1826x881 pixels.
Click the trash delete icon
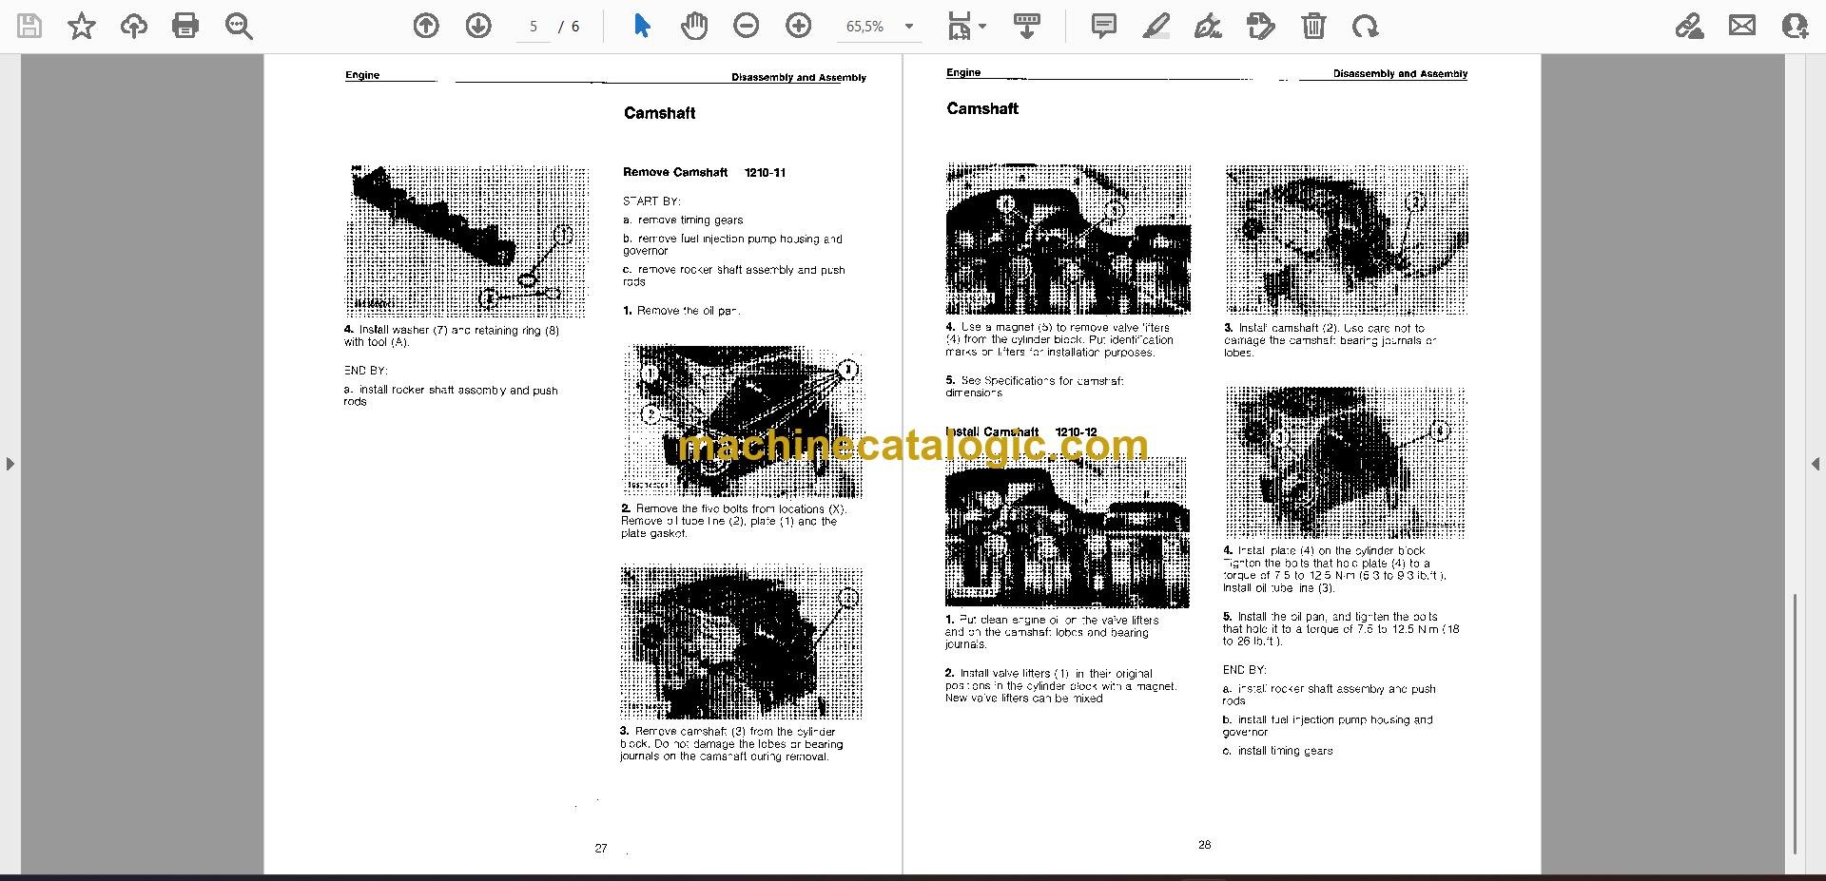click(1313, 27)
